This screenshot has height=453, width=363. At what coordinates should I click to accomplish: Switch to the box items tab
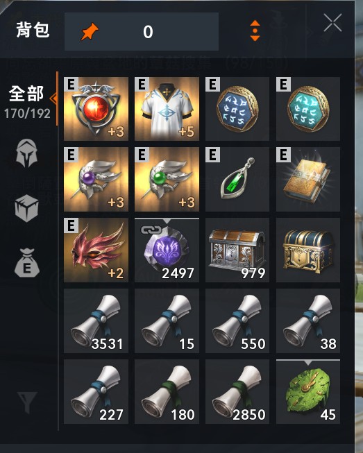click(26, 208)
